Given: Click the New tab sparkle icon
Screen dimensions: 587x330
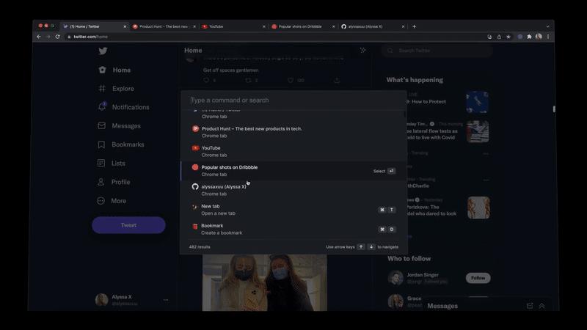Looking at the screenshot, I should click(194, 207).
